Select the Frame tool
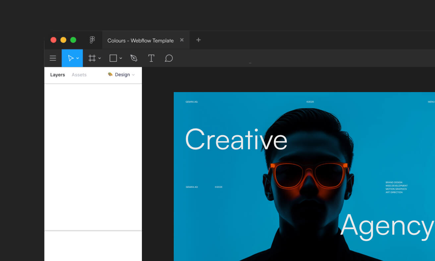 pyautogui.click(x=92, y=58)
